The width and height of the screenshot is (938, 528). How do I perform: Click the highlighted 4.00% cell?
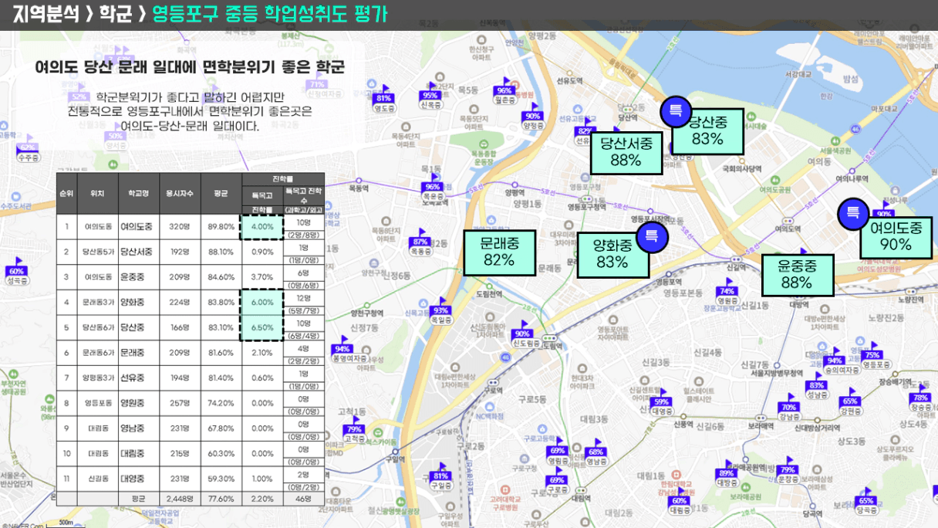pos(262,227)
